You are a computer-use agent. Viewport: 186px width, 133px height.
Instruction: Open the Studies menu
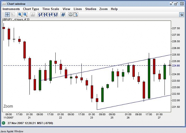click(91, 9)
